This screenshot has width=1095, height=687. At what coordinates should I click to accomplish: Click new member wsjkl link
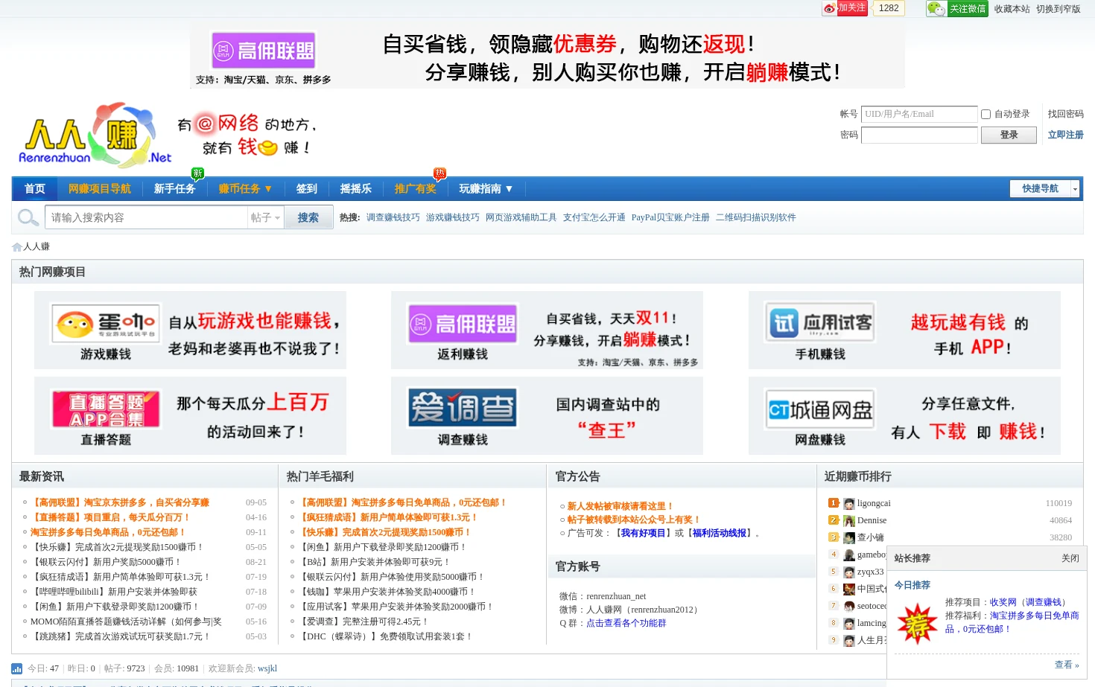tap(267, 668)
